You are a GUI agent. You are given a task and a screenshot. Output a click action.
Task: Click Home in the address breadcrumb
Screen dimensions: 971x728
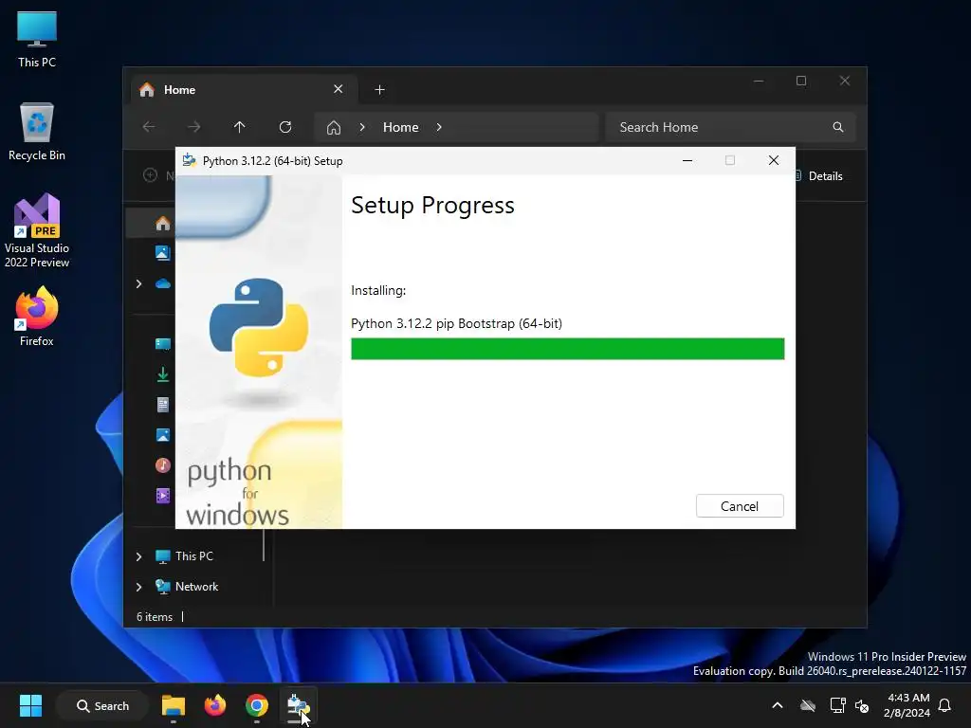pos(401,127)
